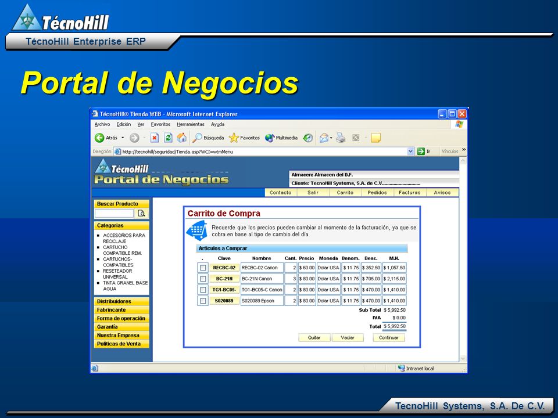
Task: Click the forward arrow icon in toolbar
Action: pyautogui.click(x=134, y=138)
